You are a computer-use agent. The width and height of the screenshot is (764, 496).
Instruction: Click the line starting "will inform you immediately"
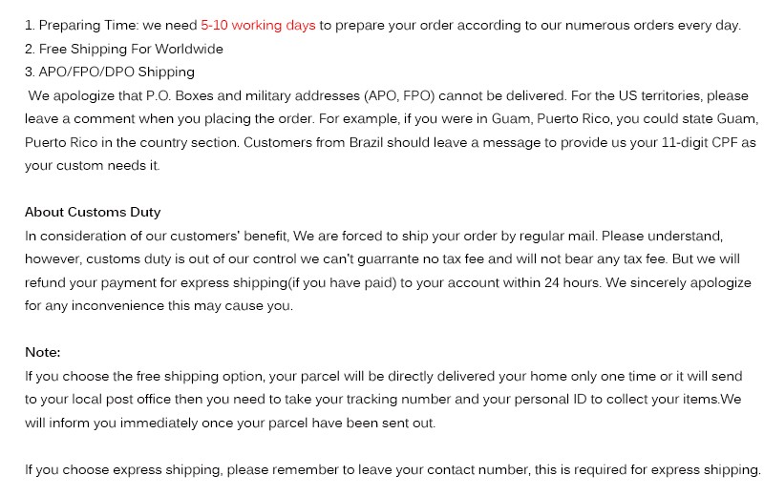(x=229, y=423)
